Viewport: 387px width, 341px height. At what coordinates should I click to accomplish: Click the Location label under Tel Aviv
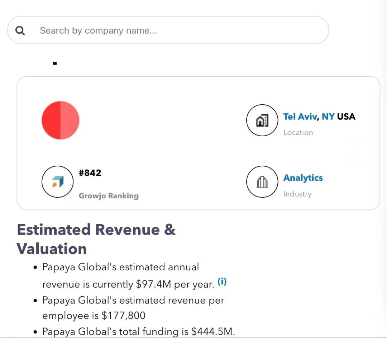point(298,133)
